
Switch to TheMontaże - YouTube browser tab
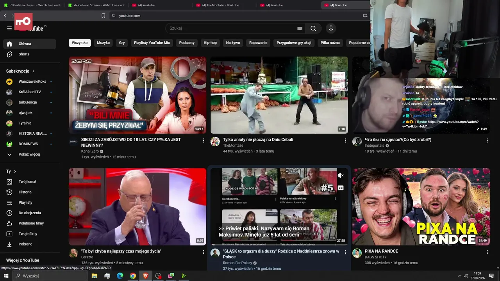tap(224, 5)
